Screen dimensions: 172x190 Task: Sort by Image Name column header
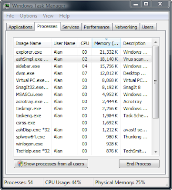coord(32,43)
